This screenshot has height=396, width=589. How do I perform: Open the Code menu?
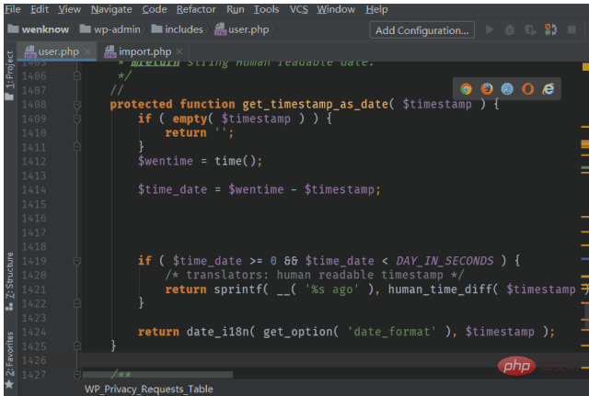click(x=154, y=9)
